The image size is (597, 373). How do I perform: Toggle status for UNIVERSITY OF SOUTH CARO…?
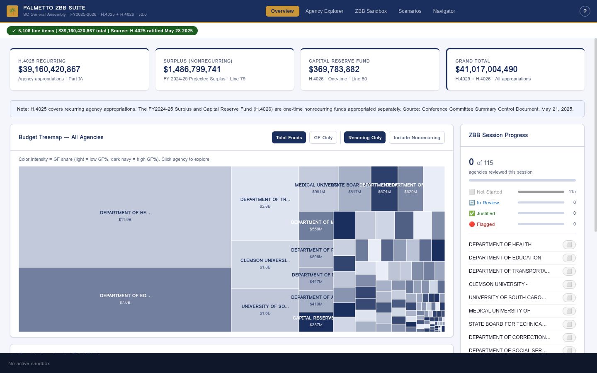[x=569, y=298]
